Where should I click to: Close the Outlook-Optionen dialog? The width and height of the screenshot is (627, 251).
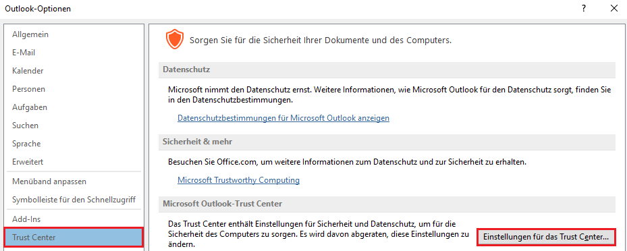(614, 8)
